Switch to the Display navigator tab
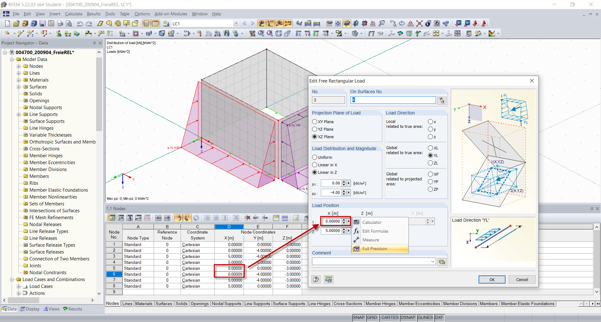The width and height of the screenshot is (601, 322). pyautogui.click(x=30, y=309)
